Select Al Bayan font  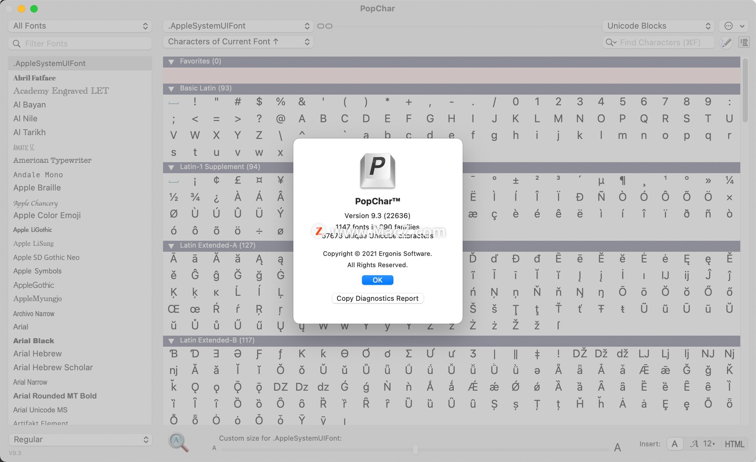pos(30,105)
